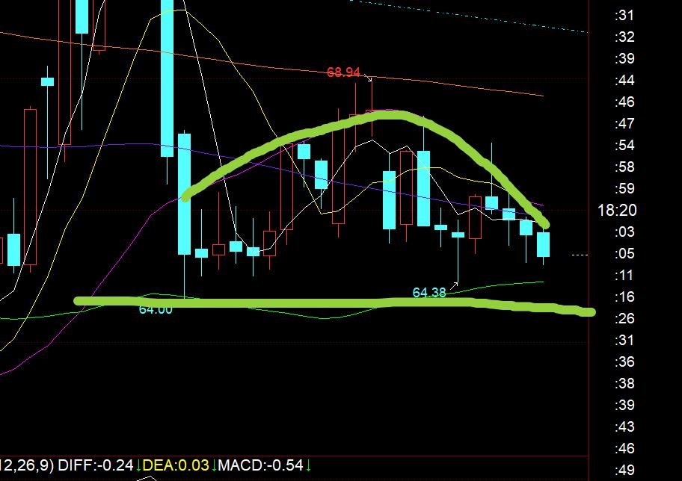Click the 64.00 low price label

click(x=155, y=309)
